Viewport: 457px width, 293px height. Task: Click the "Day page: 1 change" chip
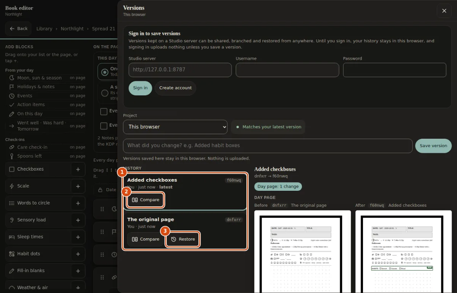(278, 187)
